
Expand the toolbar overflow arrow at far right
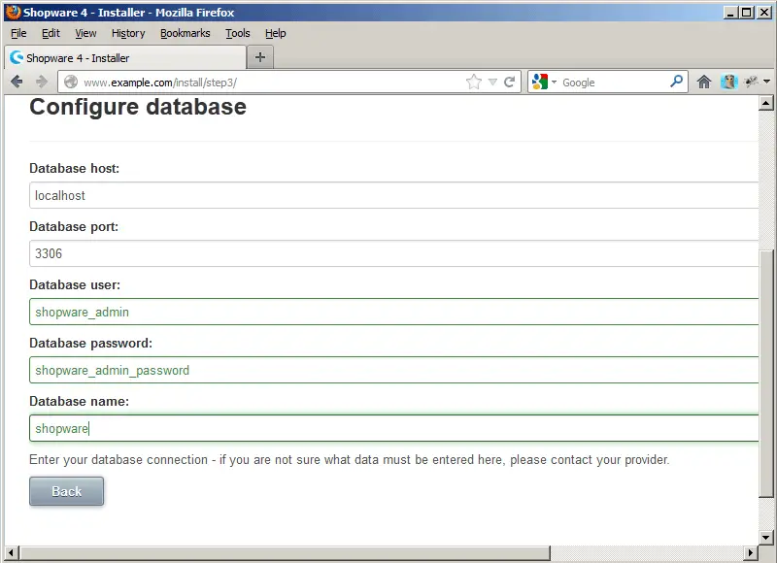766,82
